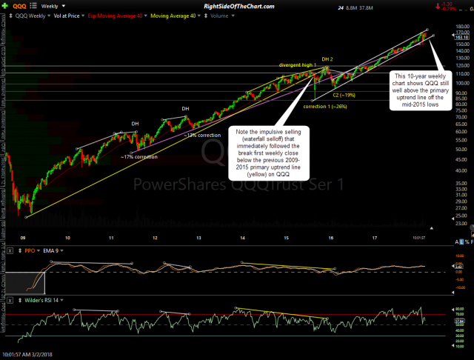The height and width of the screenshot is (360, 474).
Task: Open the watchlist icon beside QQQ
Action: tap(33, 6)
